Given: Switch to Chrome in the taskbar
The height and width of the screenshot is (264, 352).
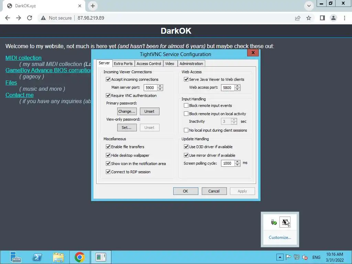Looking at the screenshot, I should [79, 257].
